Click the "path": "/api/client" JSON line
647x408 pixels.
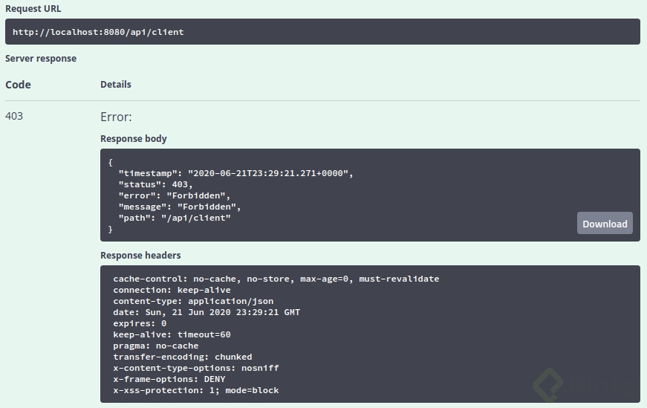click(175, 218)
